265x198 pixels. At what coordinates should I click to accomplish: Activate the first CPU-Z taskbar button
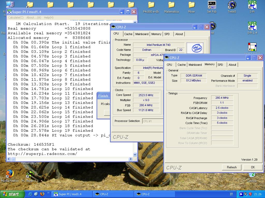pyautogui.click(x=113, y=194)
